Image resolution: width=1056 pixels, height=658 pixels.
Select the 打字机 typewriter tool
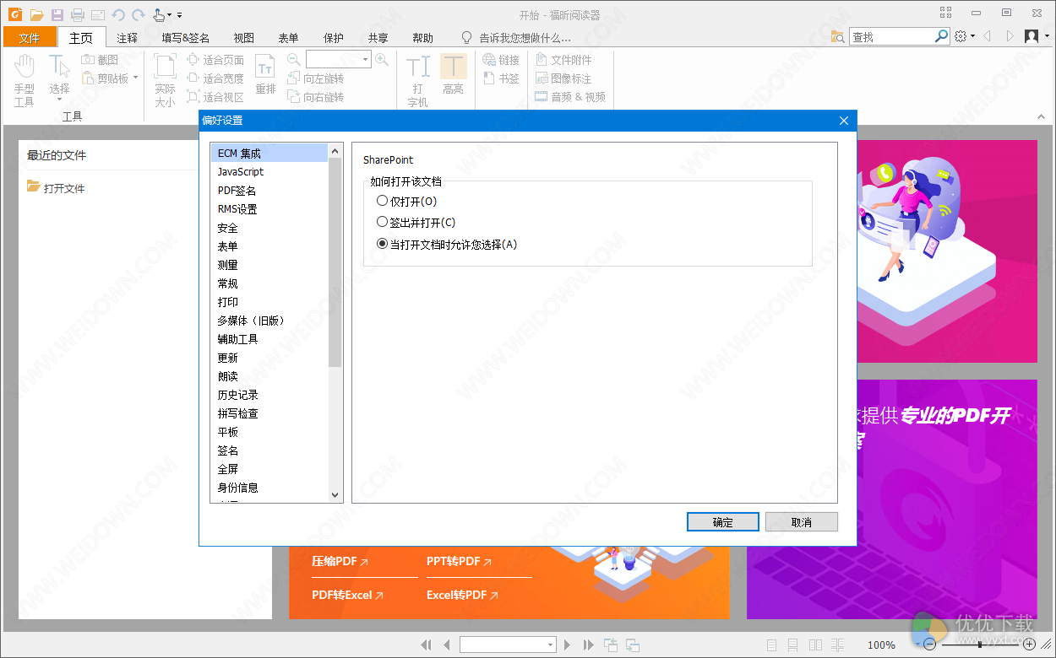click(417, 82)
